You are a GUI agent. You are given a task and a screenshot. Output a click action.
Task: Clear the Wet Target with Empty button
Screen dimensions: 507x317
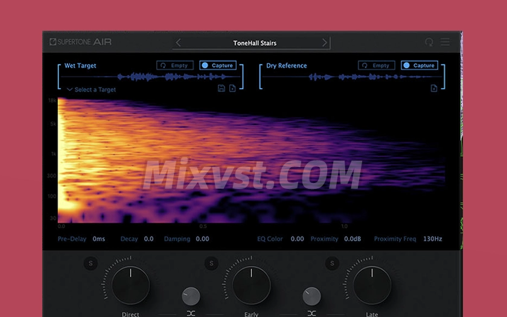point(175,65)
